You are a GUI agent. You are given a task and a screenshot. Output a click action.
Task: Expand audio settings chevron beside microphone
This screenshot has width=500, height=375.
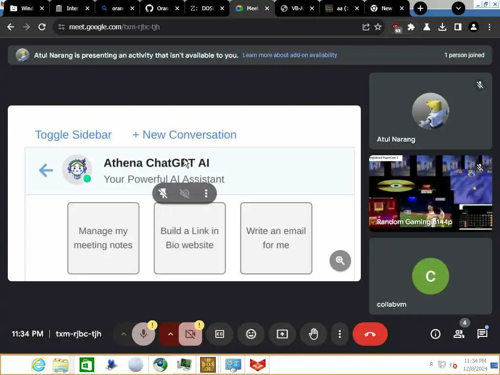[124, 334]
